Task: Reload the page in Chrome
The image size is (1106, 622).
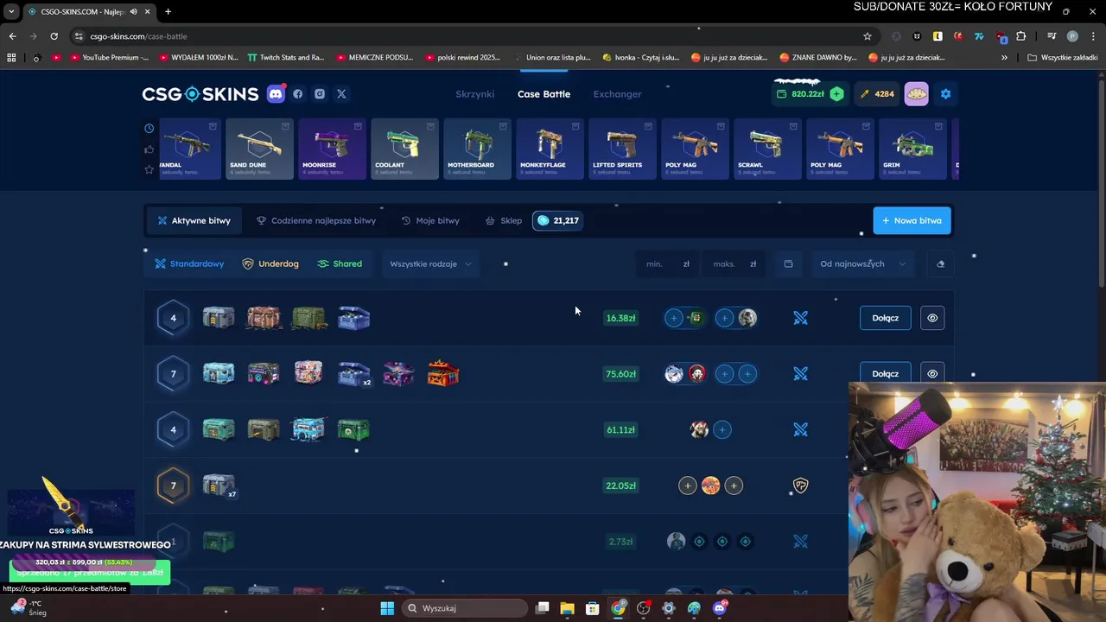Action: click(54, 36)
